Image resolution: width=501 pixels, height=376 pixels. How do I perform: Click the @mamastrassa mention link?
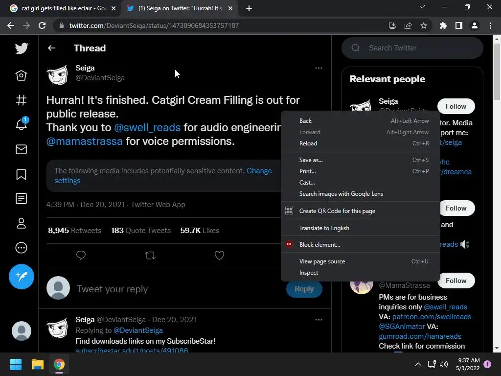coord(84,141)
